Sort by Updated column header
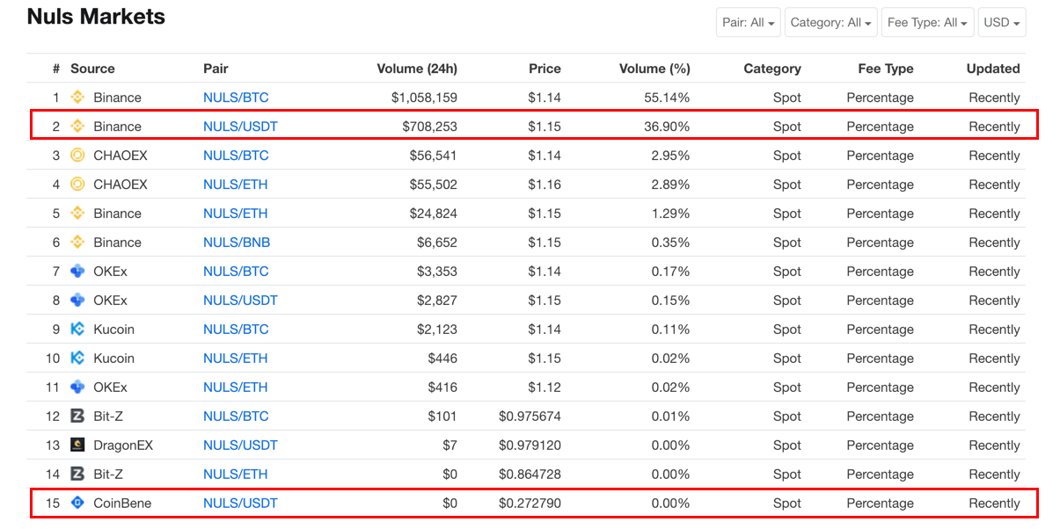Image resolution: width=1060 pixels, height=529 pixels. (993, 69)
